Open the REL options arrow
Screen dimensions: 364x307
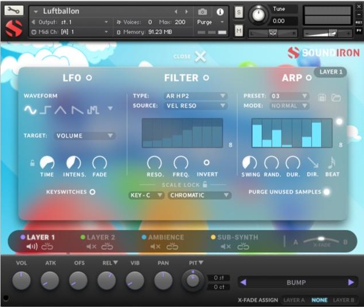(x=115, y=263)
